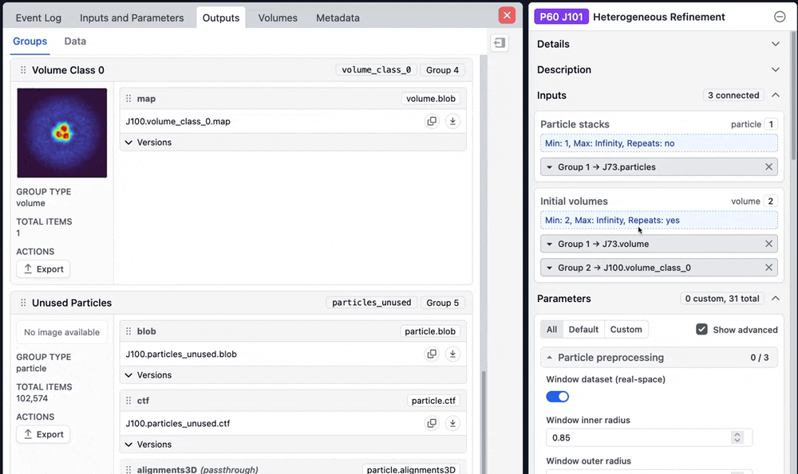Switch to the Event Log tab
This screenshot has height=474, width=798.
click(x=40, y=18)
